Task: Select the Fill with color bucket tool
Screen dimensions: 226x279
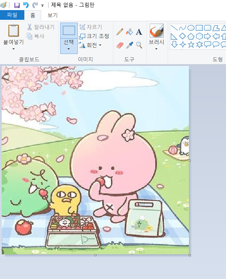Action: tap(129, 32)
